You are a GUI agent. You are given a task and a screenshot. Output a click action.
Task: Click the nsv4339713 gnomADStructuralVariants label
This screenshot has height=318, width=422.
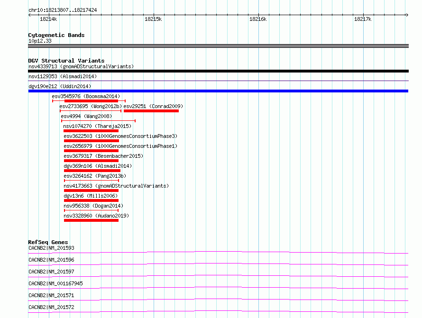point(81,66)
